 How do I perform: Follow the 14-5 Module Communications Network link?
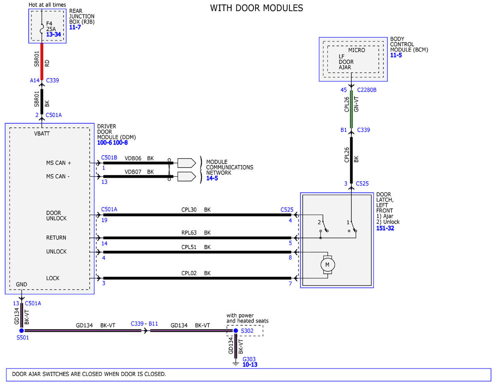tap(213, 178)
